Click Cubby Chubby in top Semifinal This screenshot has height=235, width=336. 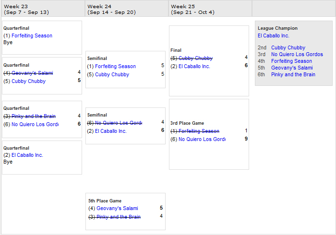pyautogui.click(x=112, y=75)
